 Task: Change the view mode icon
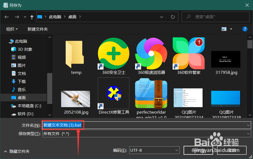pyautogui.click(x=224, y=29)
